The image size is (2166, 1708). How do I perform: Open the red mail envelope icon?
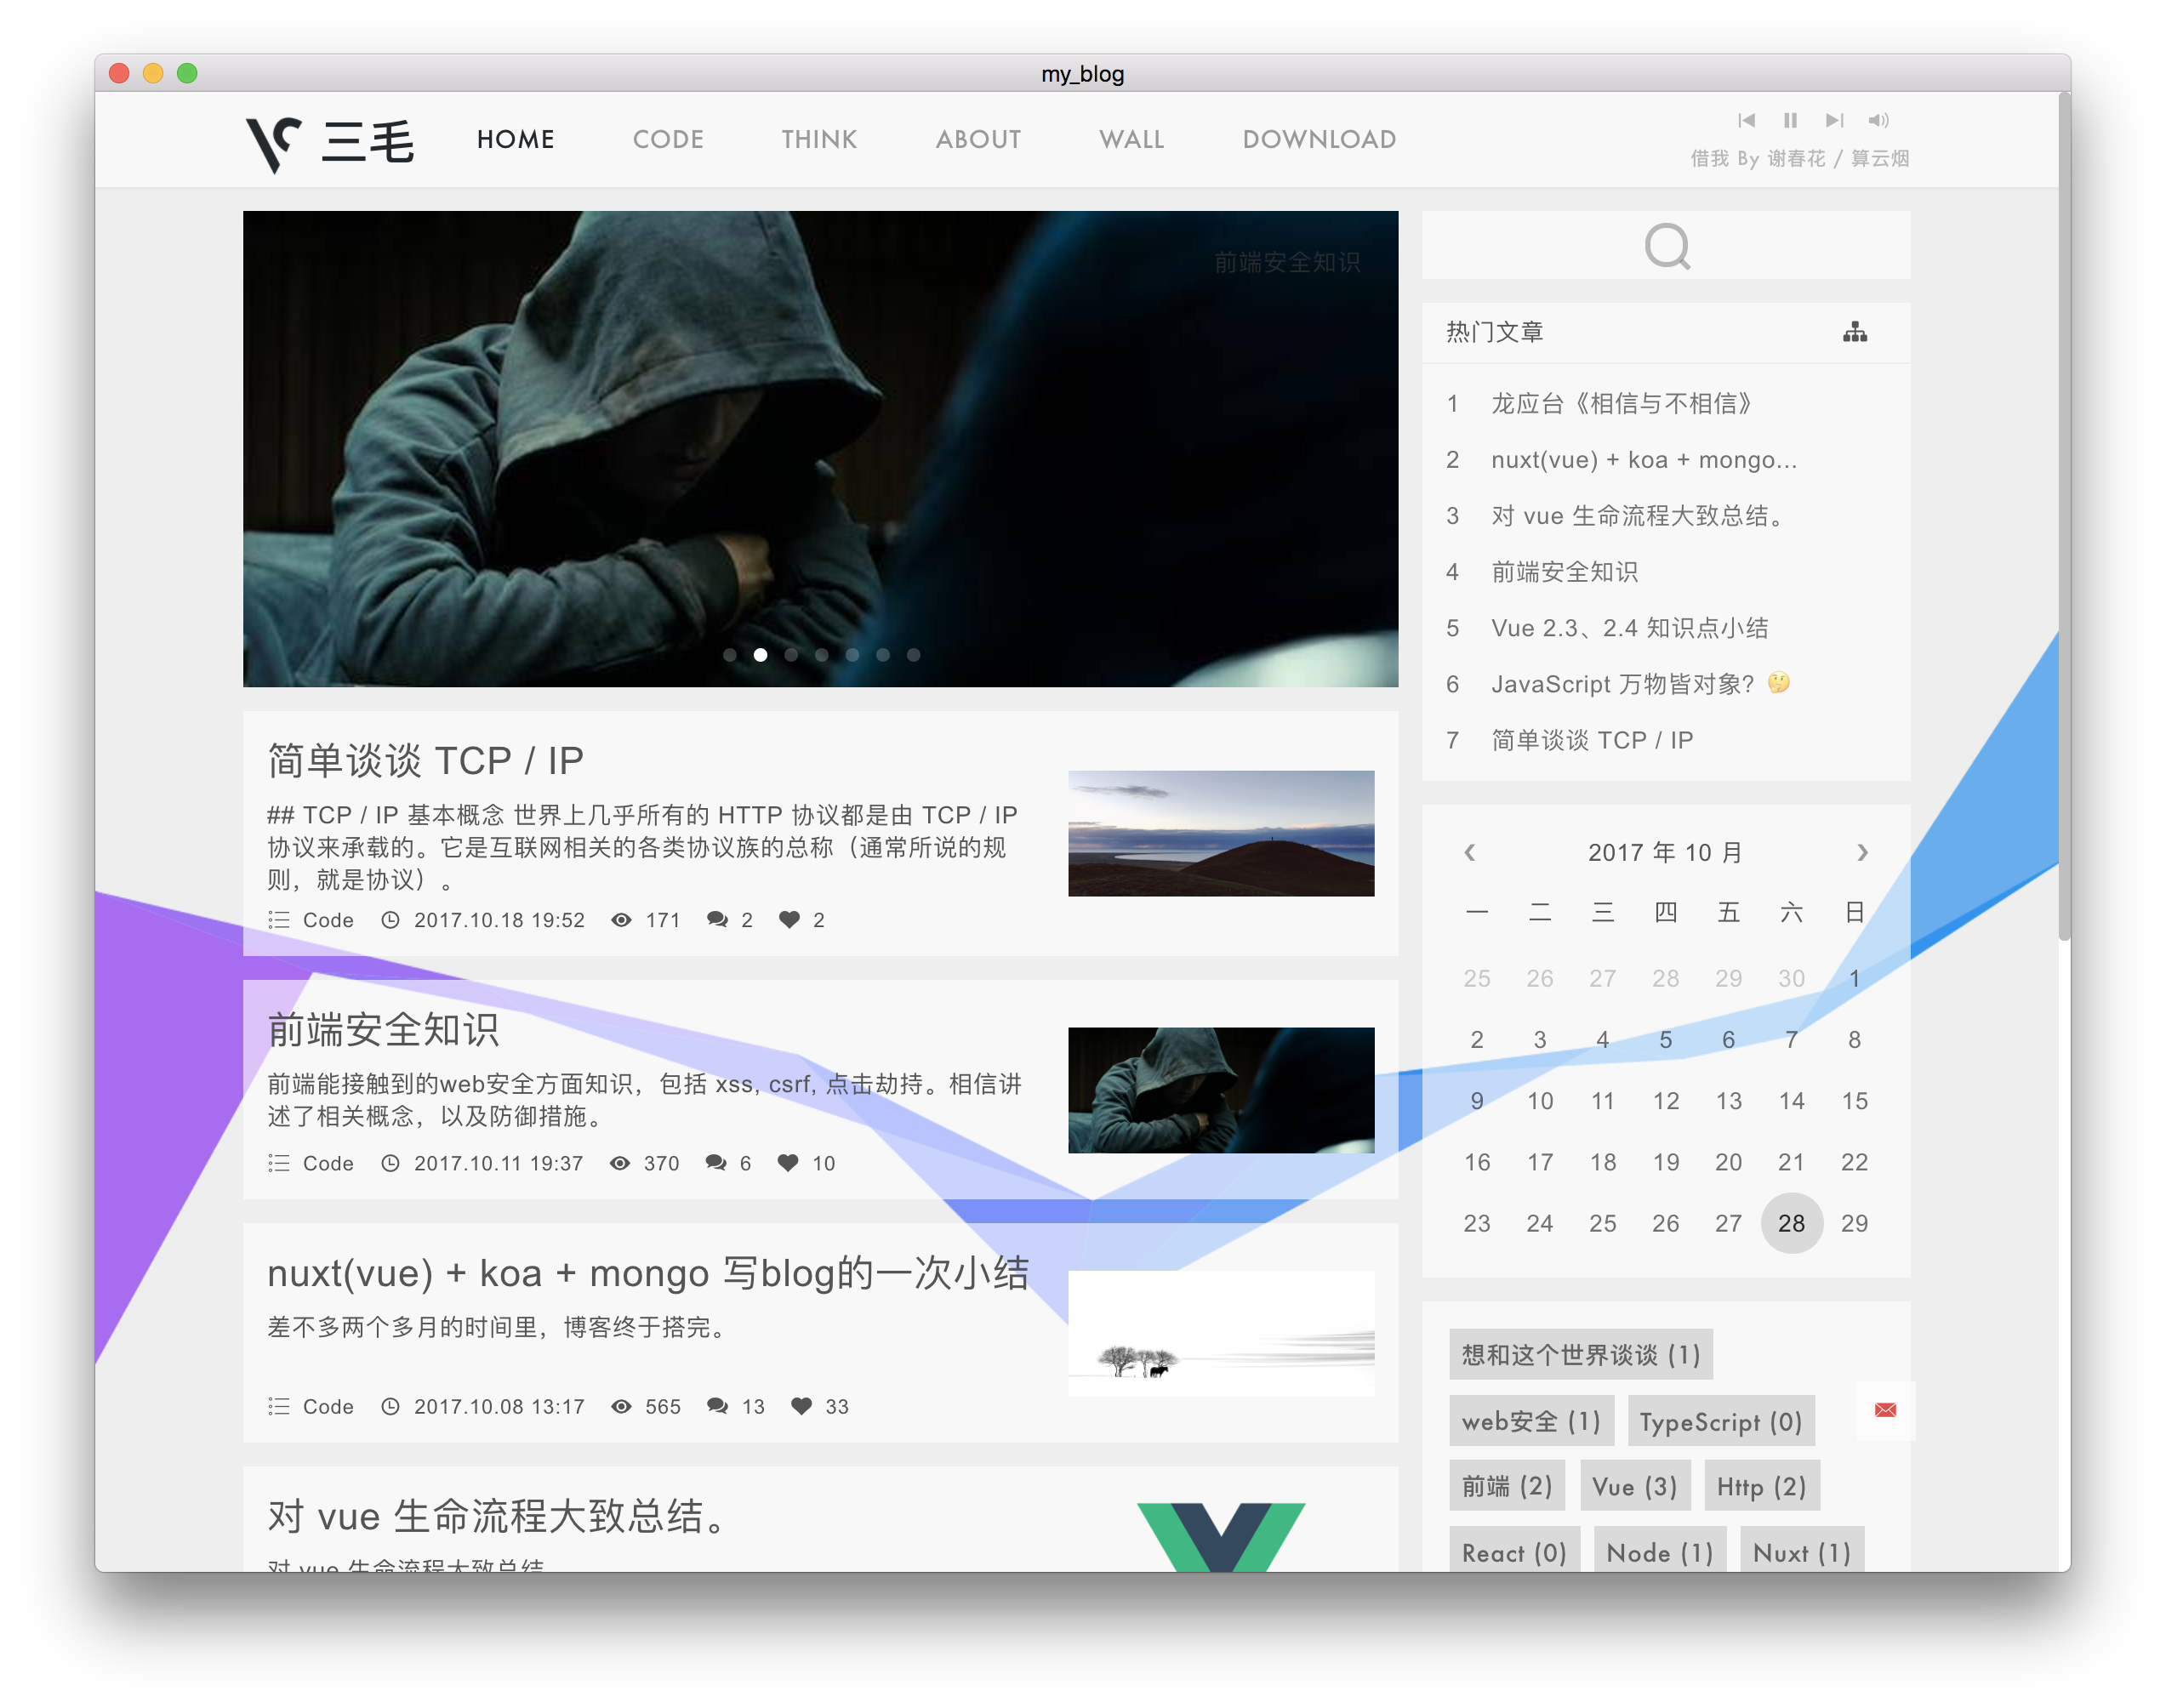pos(1885,1410)
